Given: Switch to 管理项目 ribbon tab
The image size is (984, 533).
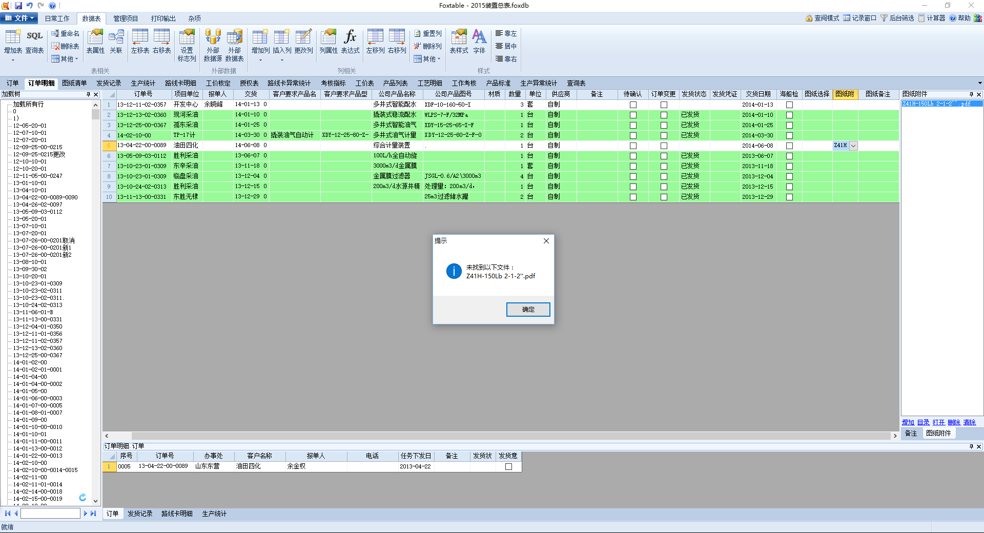Looking at the screenshot, I should pyautogui.click(x=126, y=18).
